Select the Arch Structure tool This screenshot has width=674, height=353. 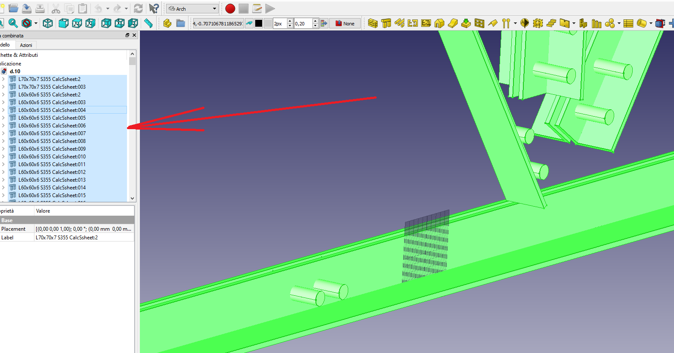point(386,23)
